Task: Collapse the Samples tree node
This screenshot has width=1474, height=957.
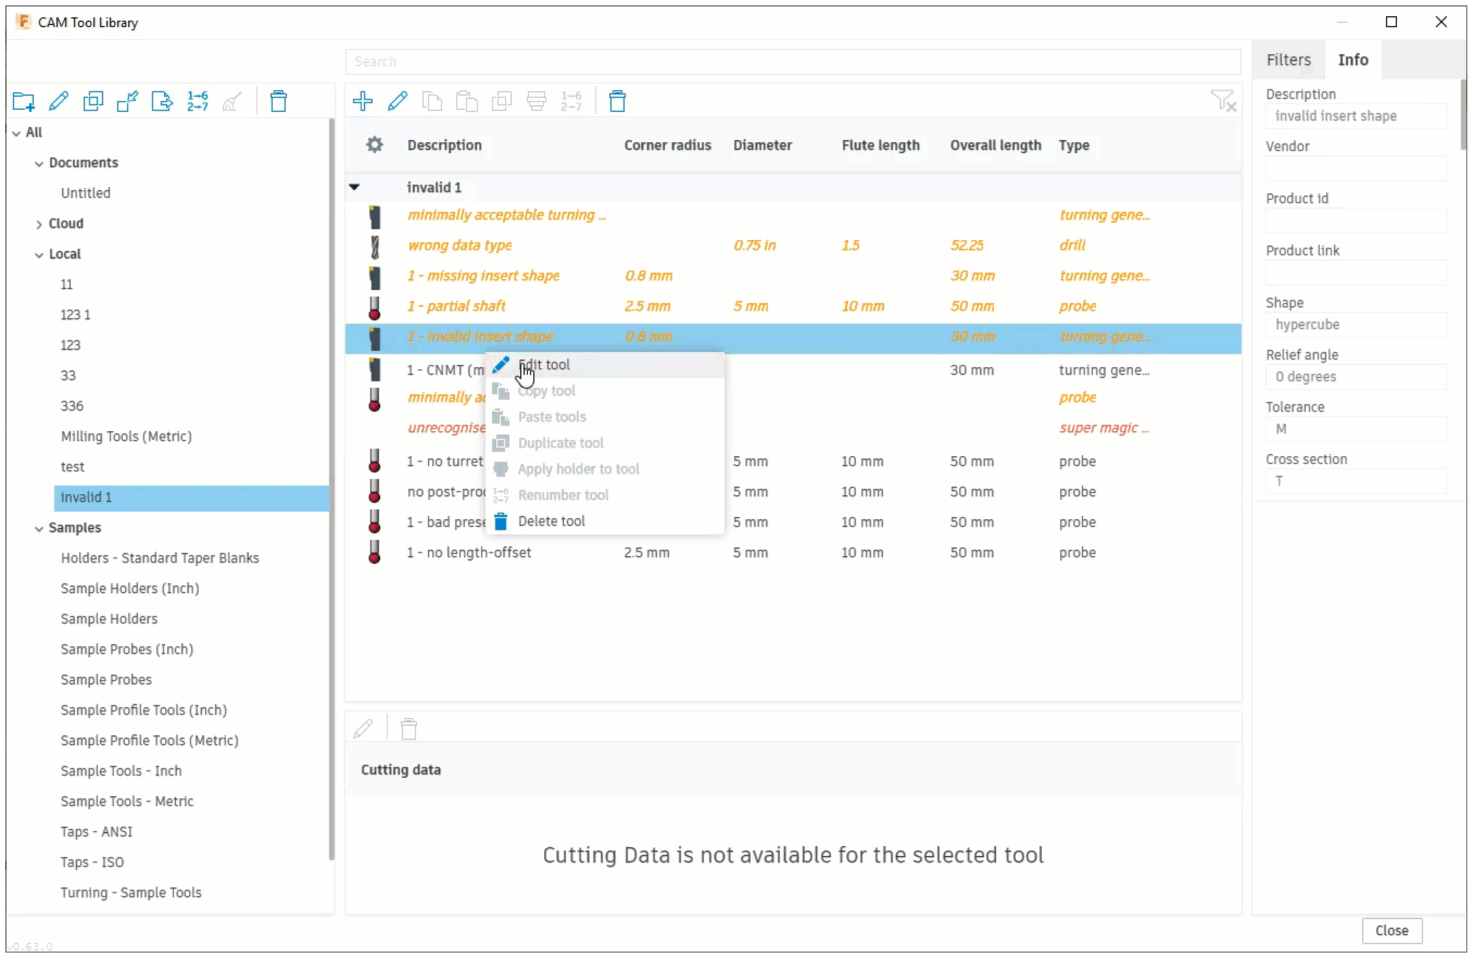Action: pyautogui.click(x=39, y=528)
